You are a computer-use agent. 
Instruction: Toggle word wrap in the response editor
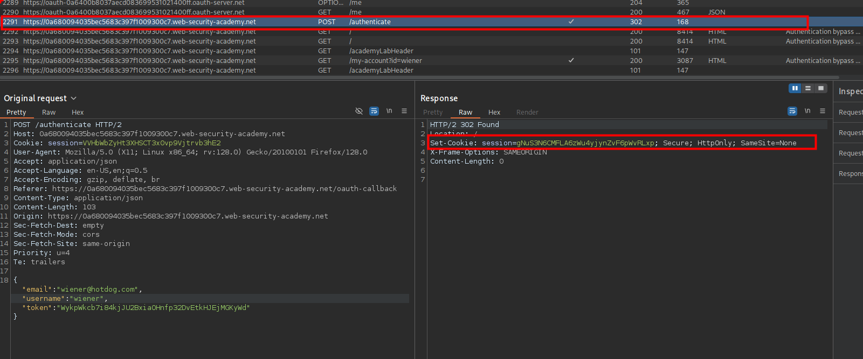(x=792, y=111)
